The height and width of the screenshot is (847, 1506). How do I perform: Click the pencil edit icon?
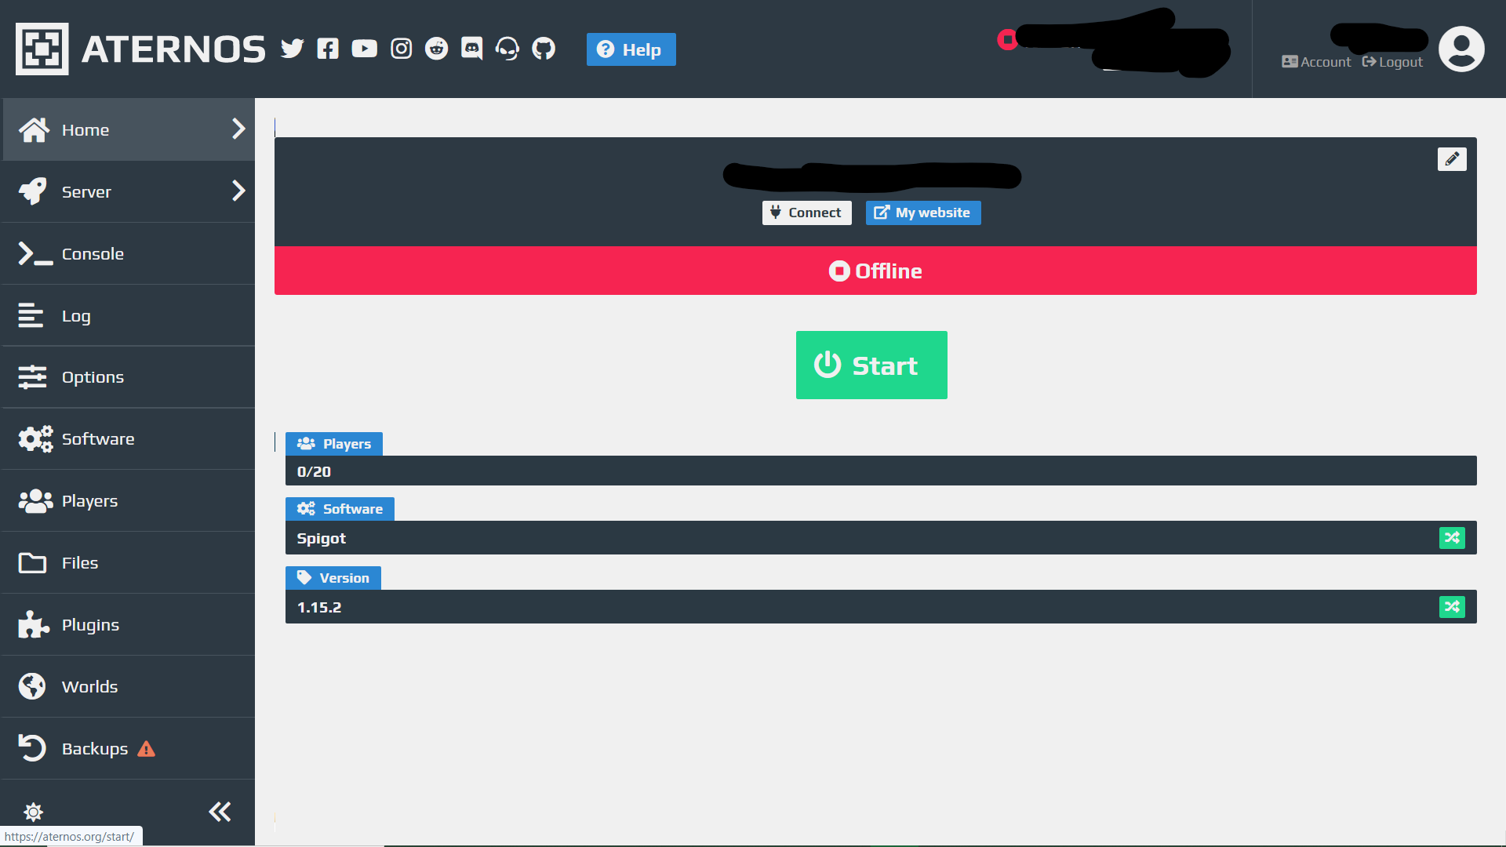pos(1452,159)
